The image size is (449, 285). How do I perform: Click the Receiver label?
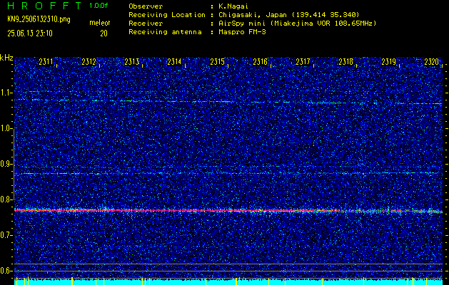(146, 24)
